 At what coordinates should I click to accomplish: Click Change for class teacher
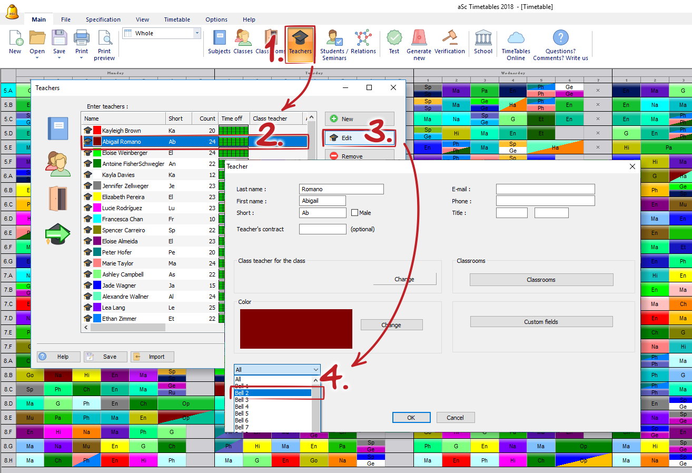404,279
